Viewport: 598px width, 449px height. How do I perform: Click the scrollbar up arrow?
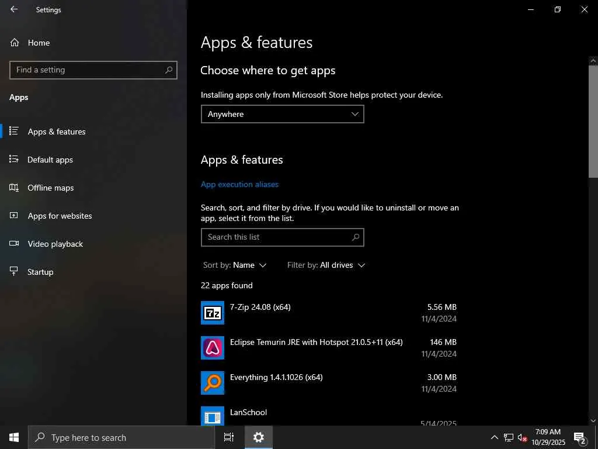[x=593, y=61]
